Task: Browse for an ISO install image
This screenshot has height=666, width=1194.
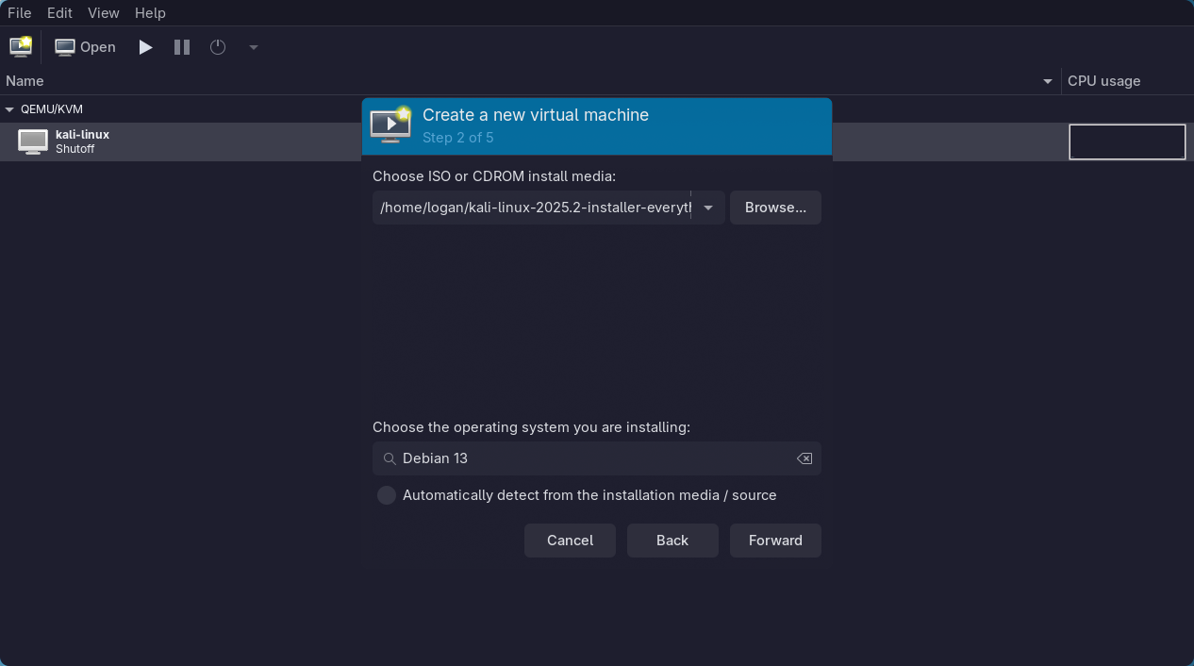Action: (774, 208)
